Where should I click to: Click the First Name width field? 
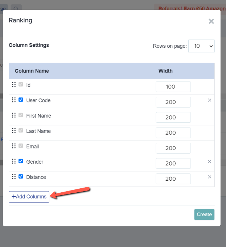pos(173,117)
